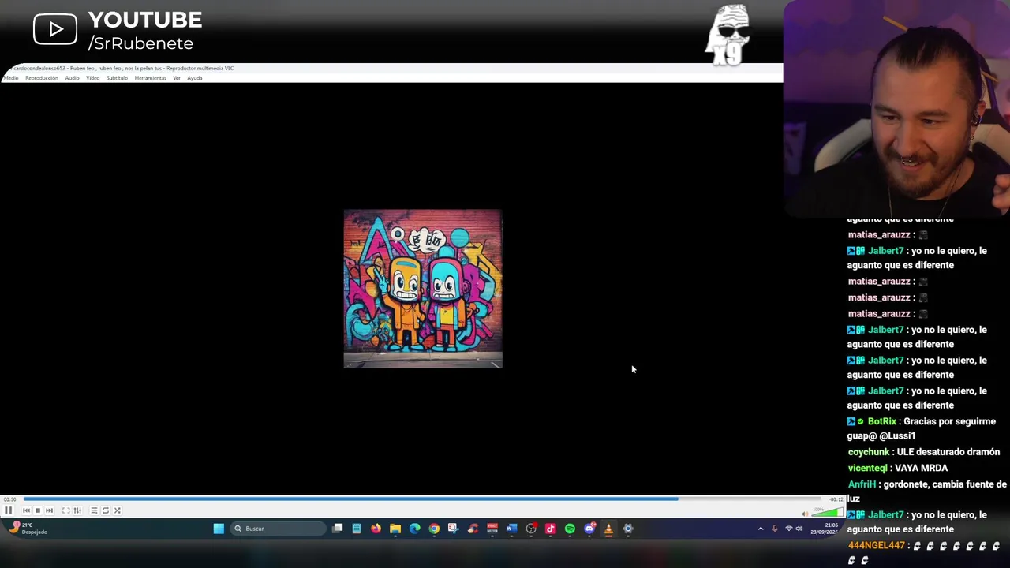This screenshot has height=568, width=1010.
Task: Open OBS Studio from the taskbar
Action: (531, 529)
